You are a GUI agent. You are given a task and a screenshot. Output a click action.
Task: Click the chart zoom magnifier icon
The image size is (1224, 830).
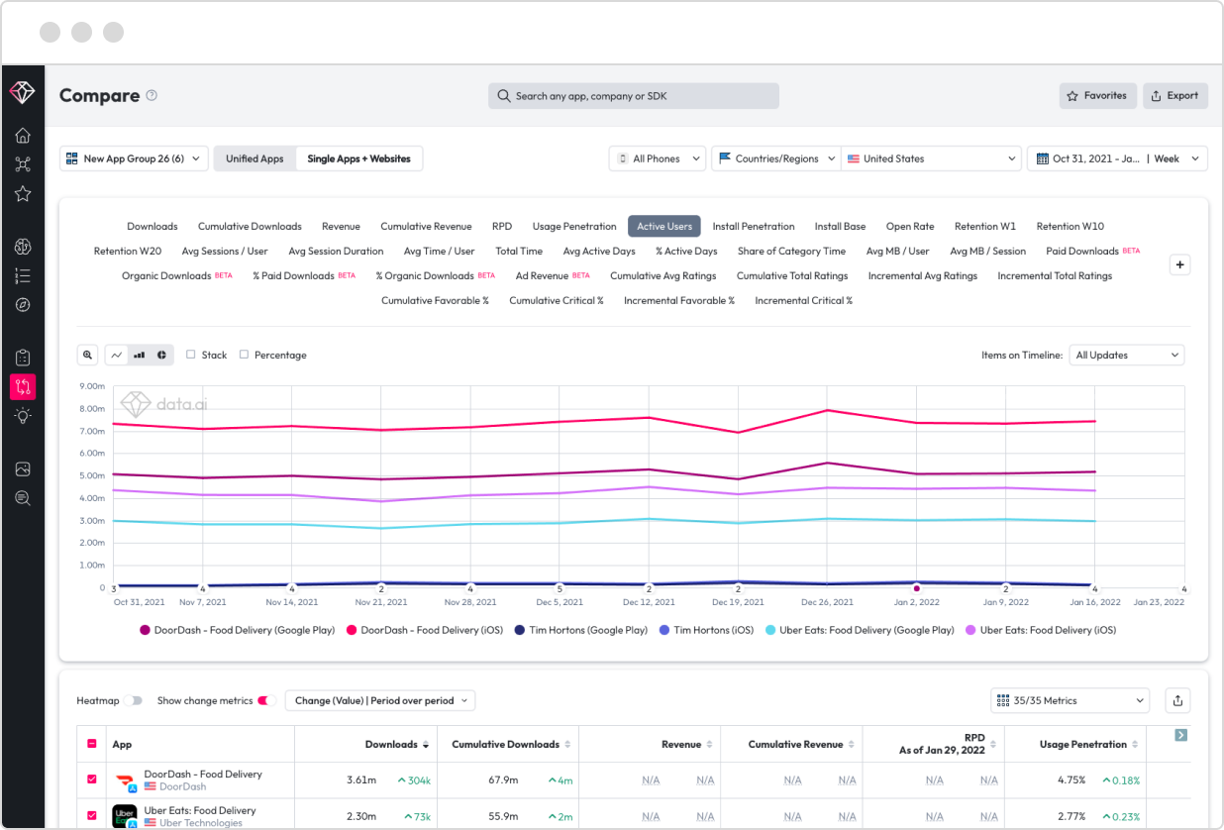[88, 355]
